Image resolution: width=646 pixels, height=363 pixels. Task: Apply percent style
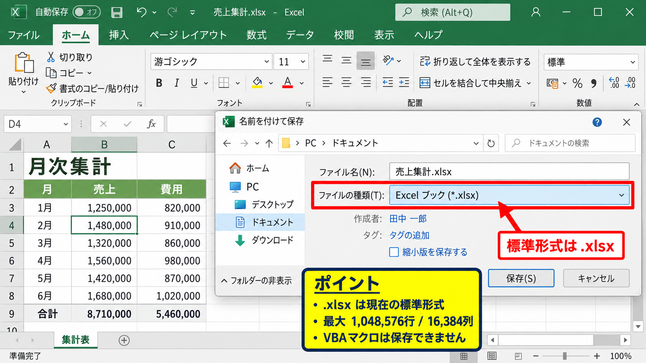[x=578, y=83]
